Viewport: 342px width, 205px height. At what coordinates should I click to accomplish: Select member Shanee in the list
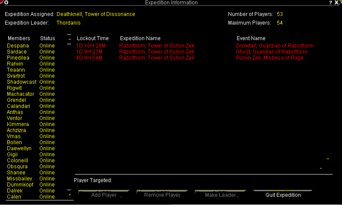[16, 173]
